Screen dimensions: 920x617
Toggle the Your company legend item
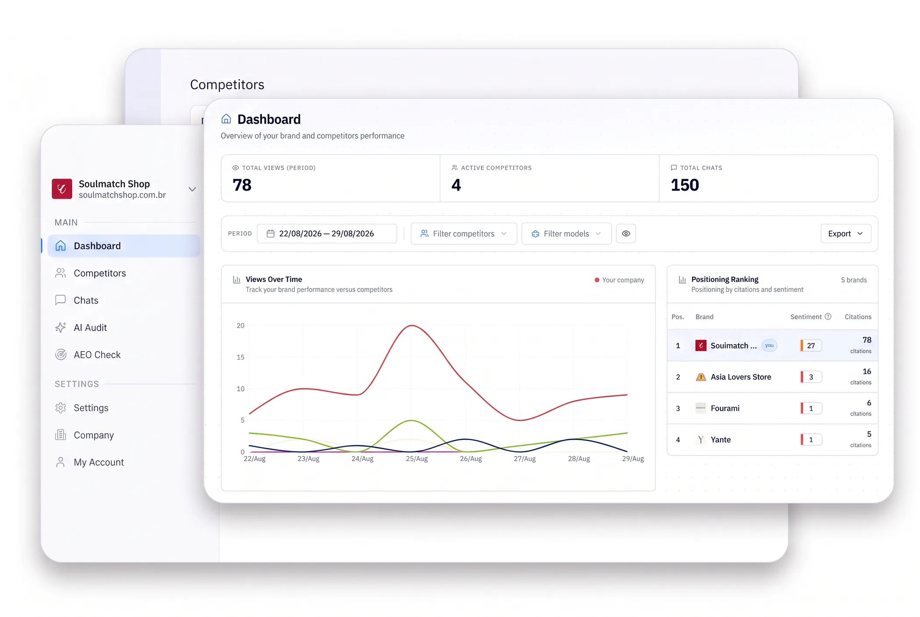(x=619, y=280)
